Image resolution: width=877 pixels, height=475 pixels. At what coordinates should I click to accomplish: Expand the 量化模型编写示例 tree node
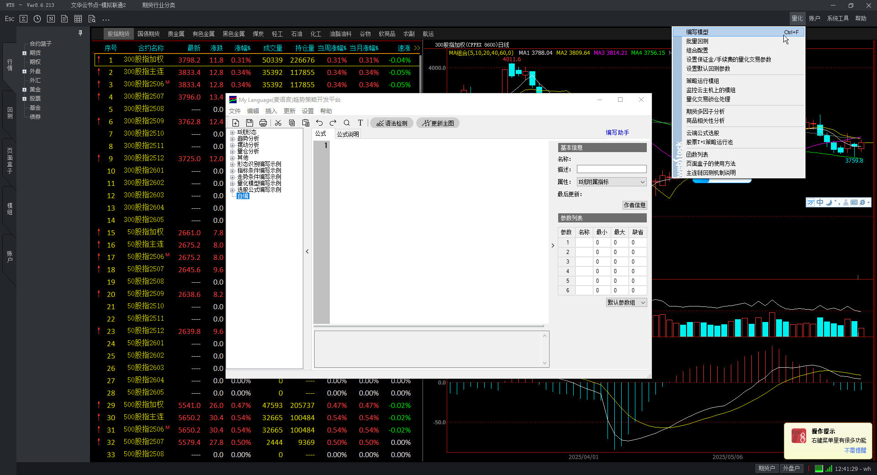pos(232,184)
